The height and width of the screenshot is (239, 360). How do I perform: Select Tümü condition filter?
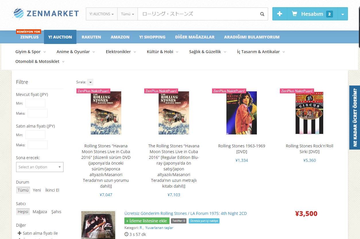[x=23, y=190]
